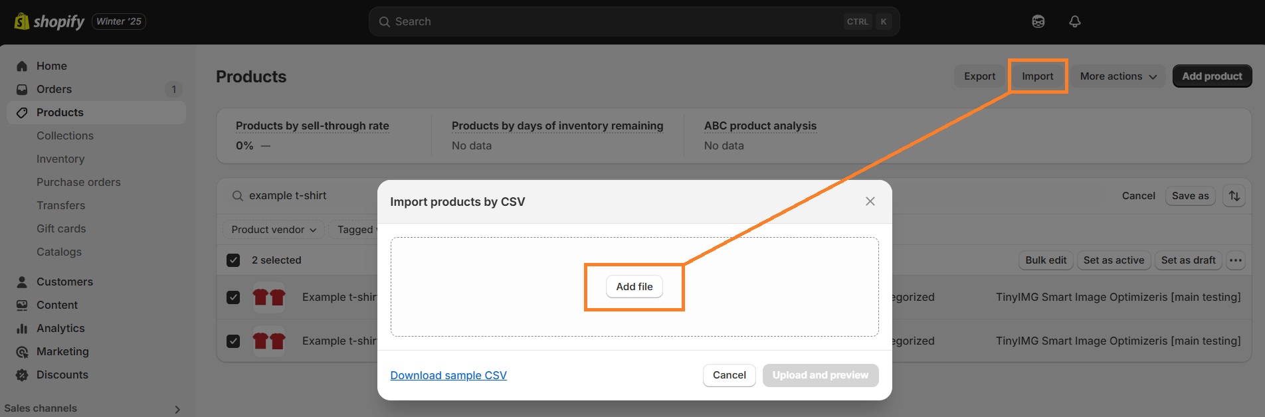Open the Home icon in the sidebar
The width and height of the screenshot is (1265, 417).
[x=22, y=66]
